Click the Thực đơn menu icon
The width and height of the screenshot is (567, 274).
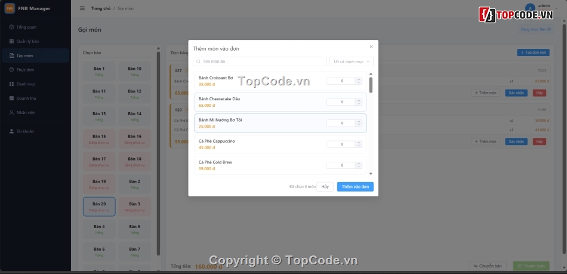[11, 70]
